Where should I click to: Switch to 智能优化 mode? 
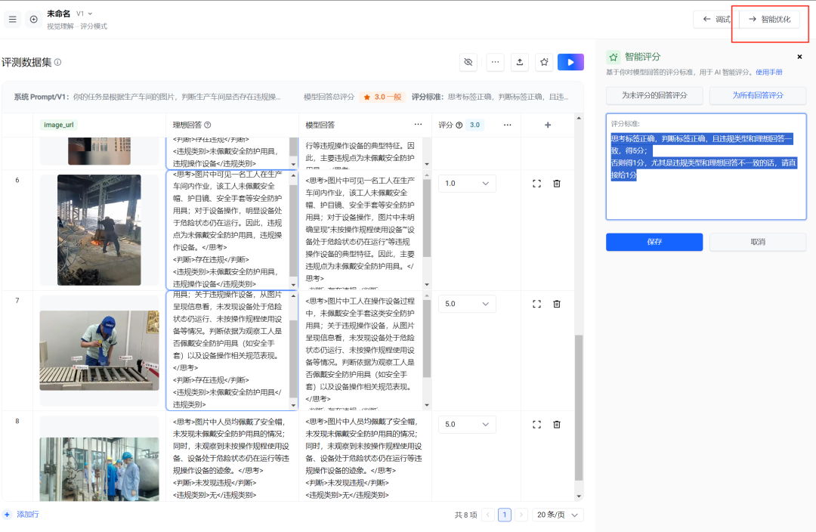tap(769, 20)
